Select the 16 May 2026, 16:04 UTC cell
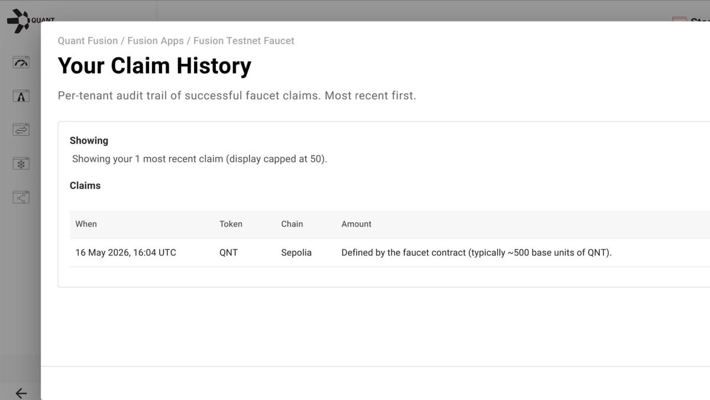 (x=125, y=252)
